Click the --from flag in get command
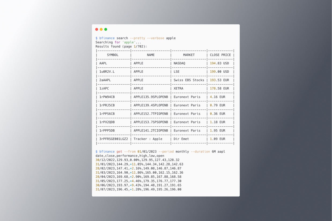 pyautogui.click(x=130, y=152)
